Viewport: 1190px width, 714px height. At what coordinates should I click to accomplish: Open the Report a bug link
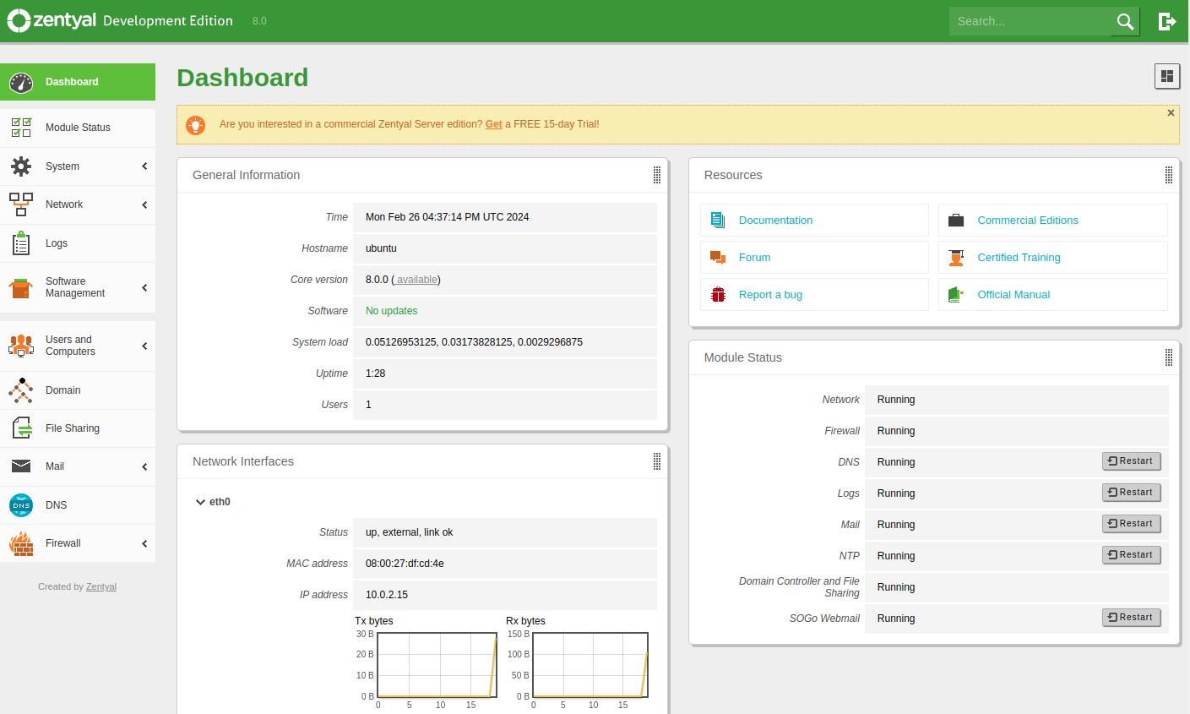coord(770,295)
